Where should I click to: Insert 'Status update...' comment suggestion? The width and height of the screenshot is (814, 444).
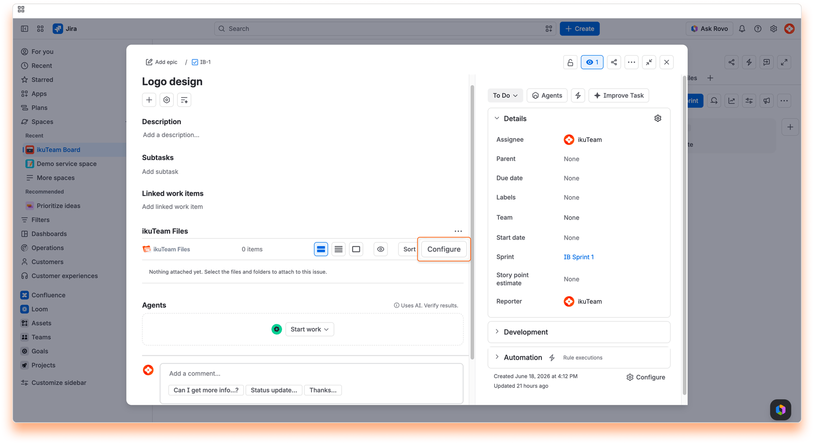pyautogui.click(x=274, y=390)
